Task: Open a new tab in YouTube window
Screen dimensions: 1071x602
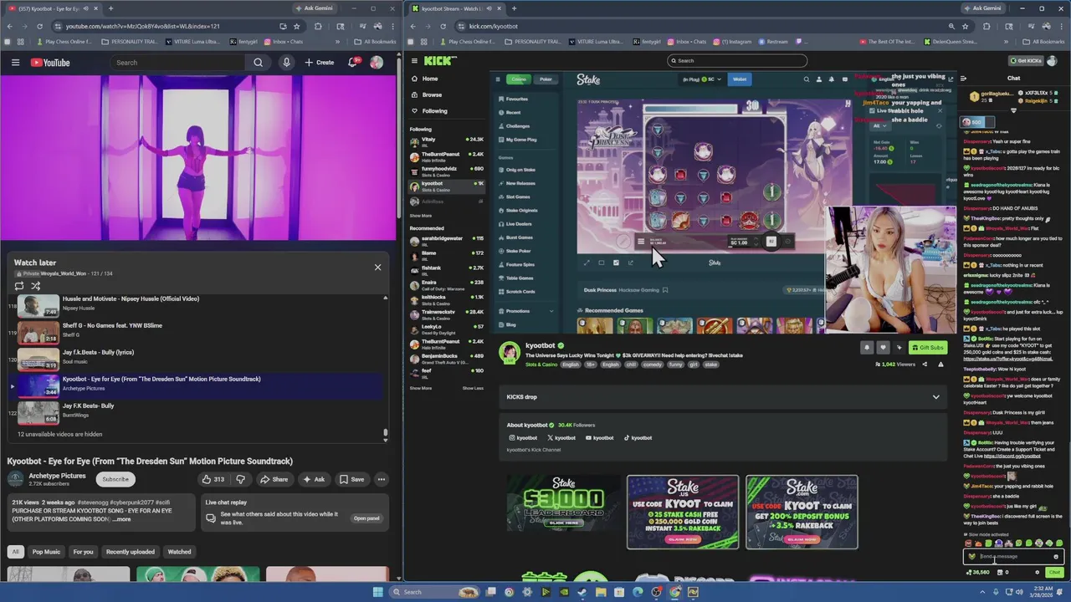Action: click(110, 8)
